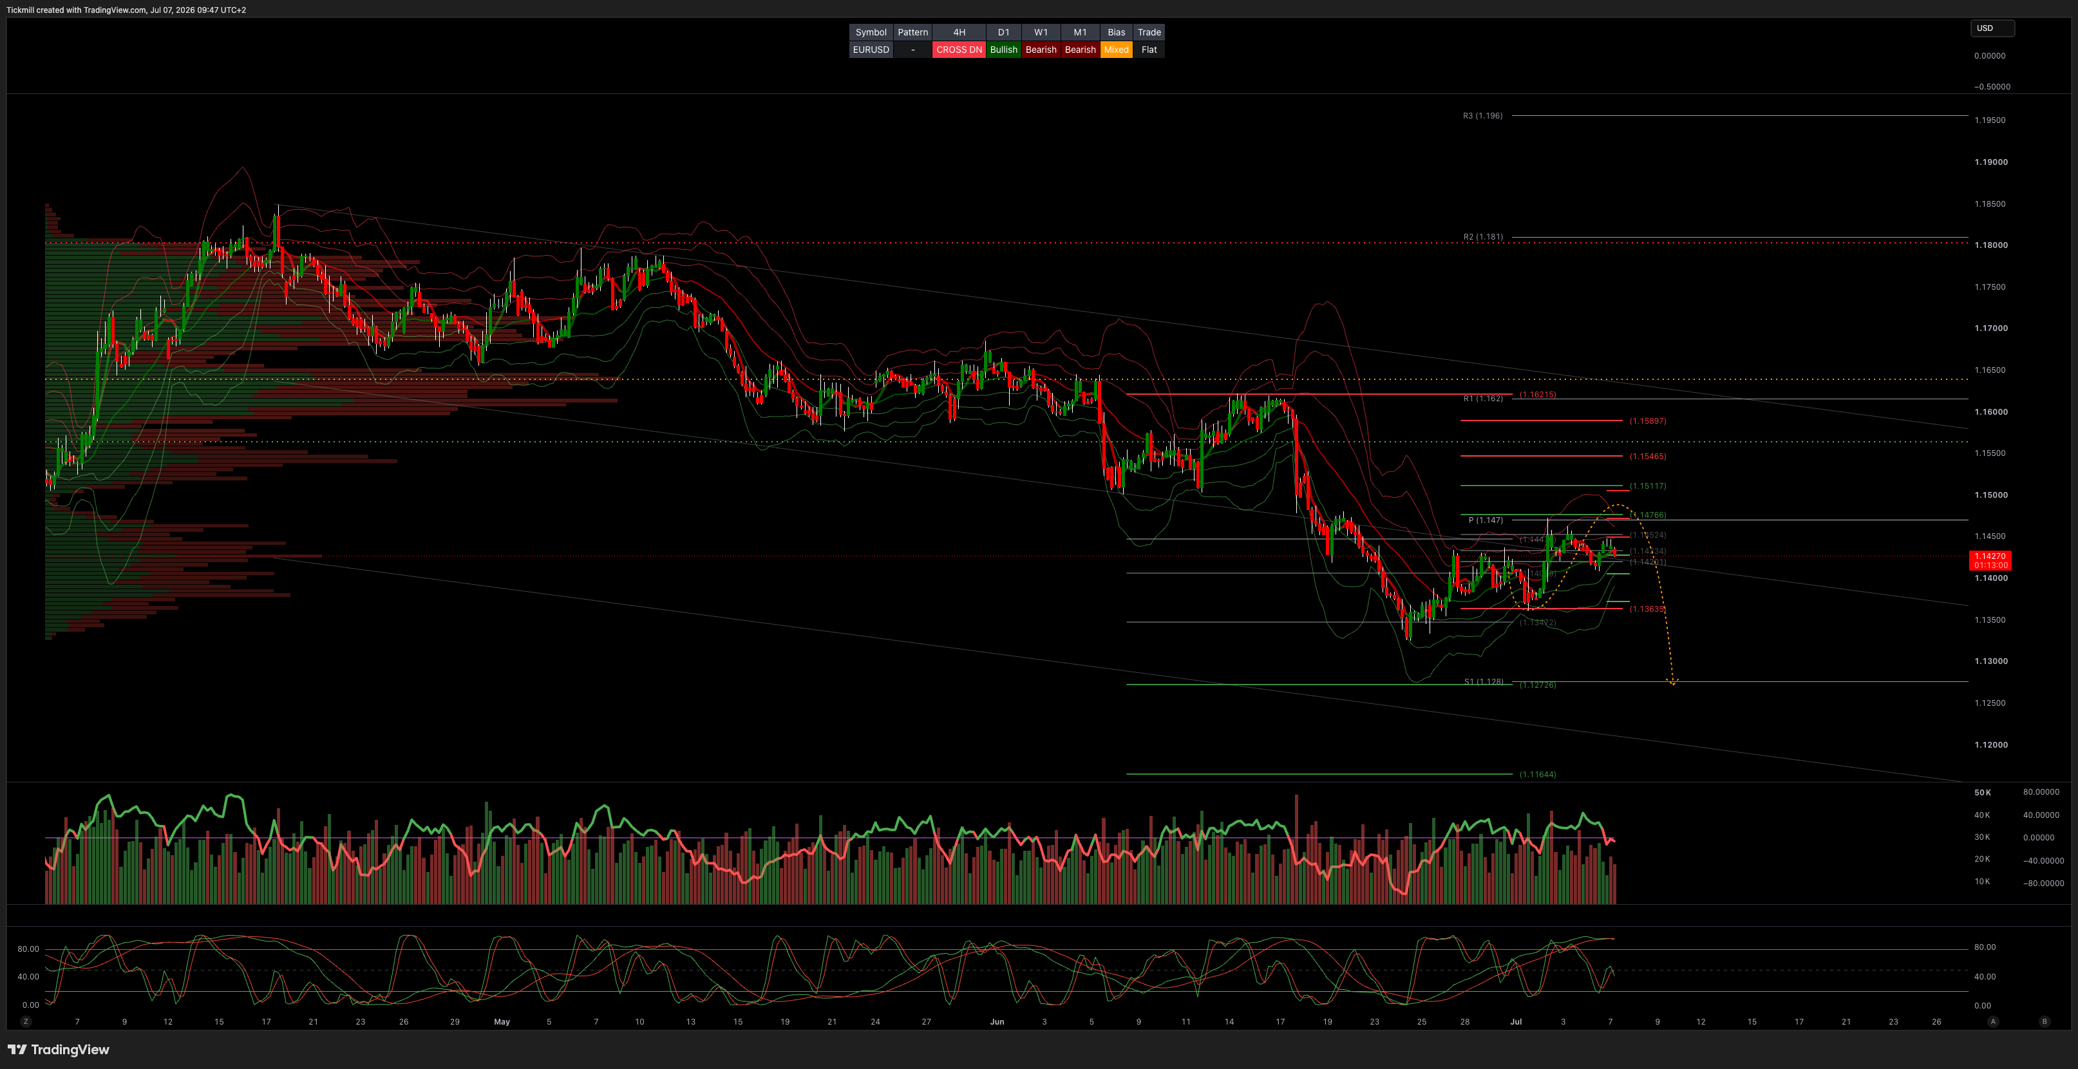Click the Trade column header
Viewport: 2078px width, 1069px height.
point(1149,32)
